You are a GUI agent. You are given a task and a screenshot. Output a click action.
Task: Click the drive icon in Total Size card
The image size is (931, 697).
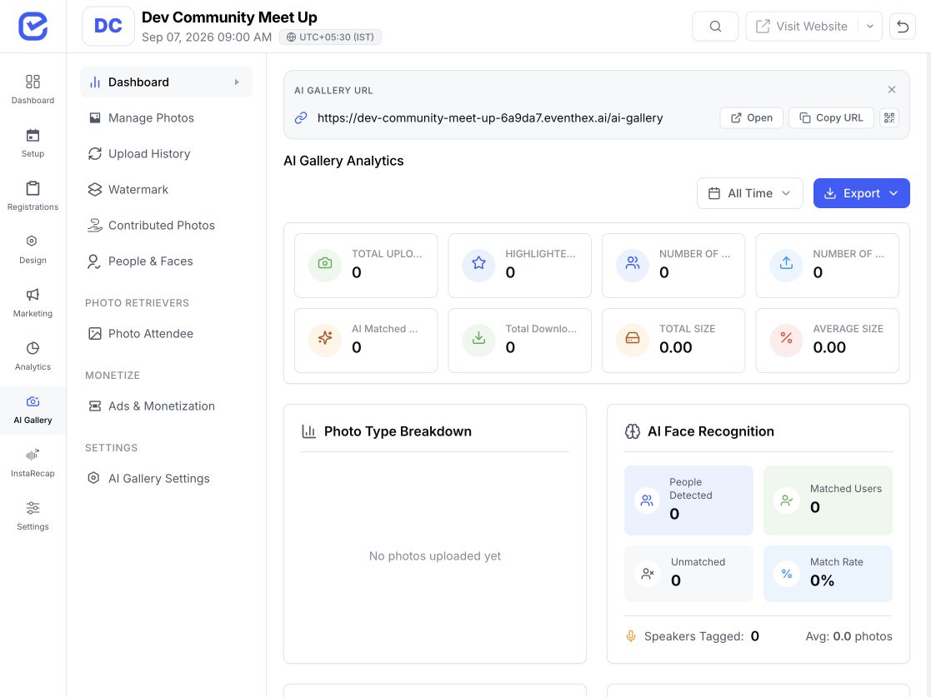633,338
